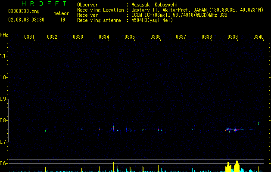Click the date stamp 02.03.06 03:30
The width and height of the screenshot is (271, 172).
click(26, 20)
